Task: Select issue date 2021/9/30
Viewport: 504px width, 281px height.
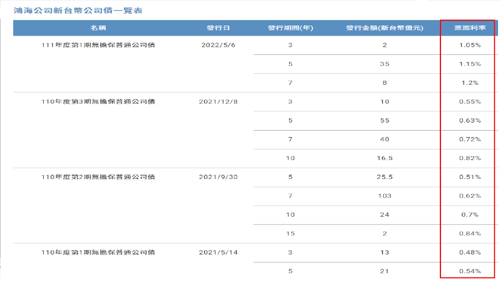Action: [x=218, y=177]
